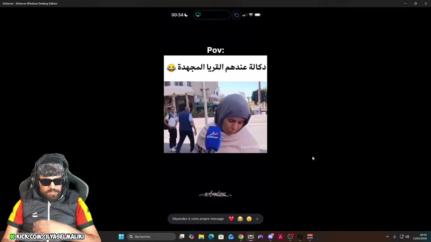Click the screen mirroring indicator pill

[211, 15]
